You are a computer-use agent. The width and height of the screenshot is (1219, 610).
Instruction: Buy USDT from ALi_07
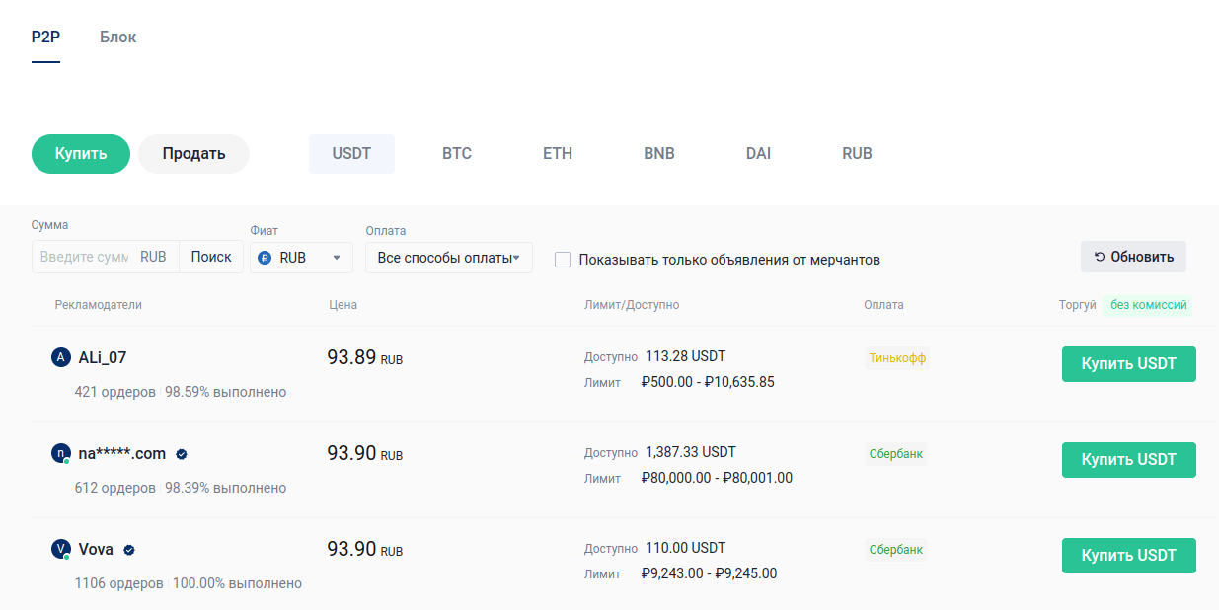[1128, 364]
